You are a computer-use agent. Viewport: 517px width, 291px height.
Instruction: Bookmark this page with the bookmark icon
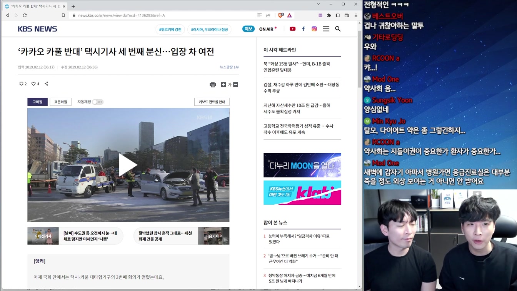[63, 15]
